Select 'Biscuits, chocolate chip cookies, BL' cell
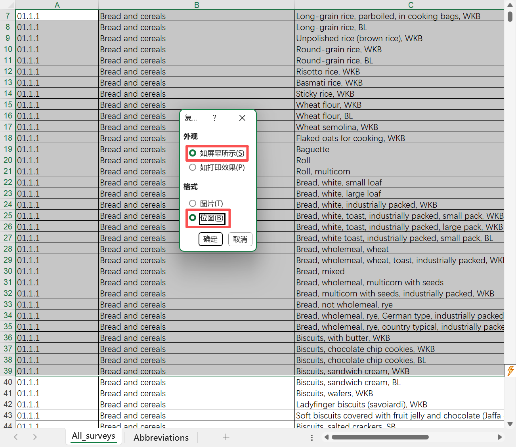This screenshot has height=447, width=516. pos(399,360)
